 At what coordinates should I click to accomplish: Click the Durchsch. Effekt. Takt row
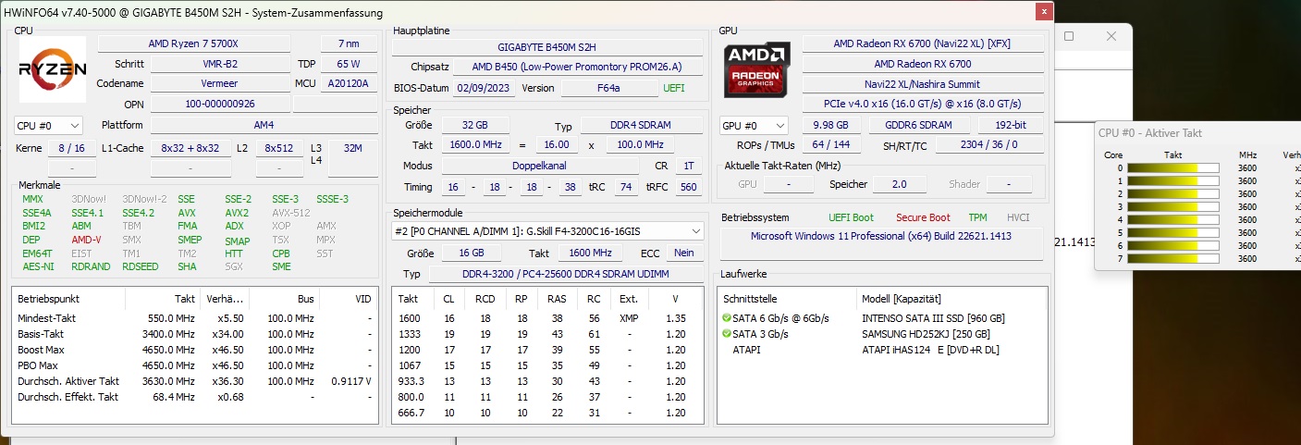coord(195,397)
